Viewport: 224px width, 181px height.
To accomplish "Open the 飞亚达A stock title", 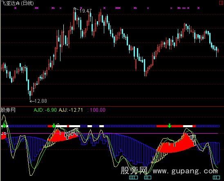I will click(10, 3).
